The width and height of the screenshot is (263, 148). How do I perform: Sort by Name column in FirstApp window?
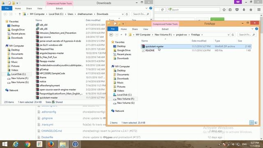click(x=145, y=41)
